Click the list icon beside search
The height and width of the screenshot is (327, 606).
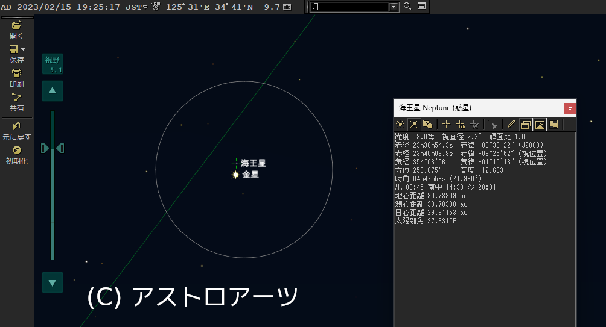pos(422,6)
